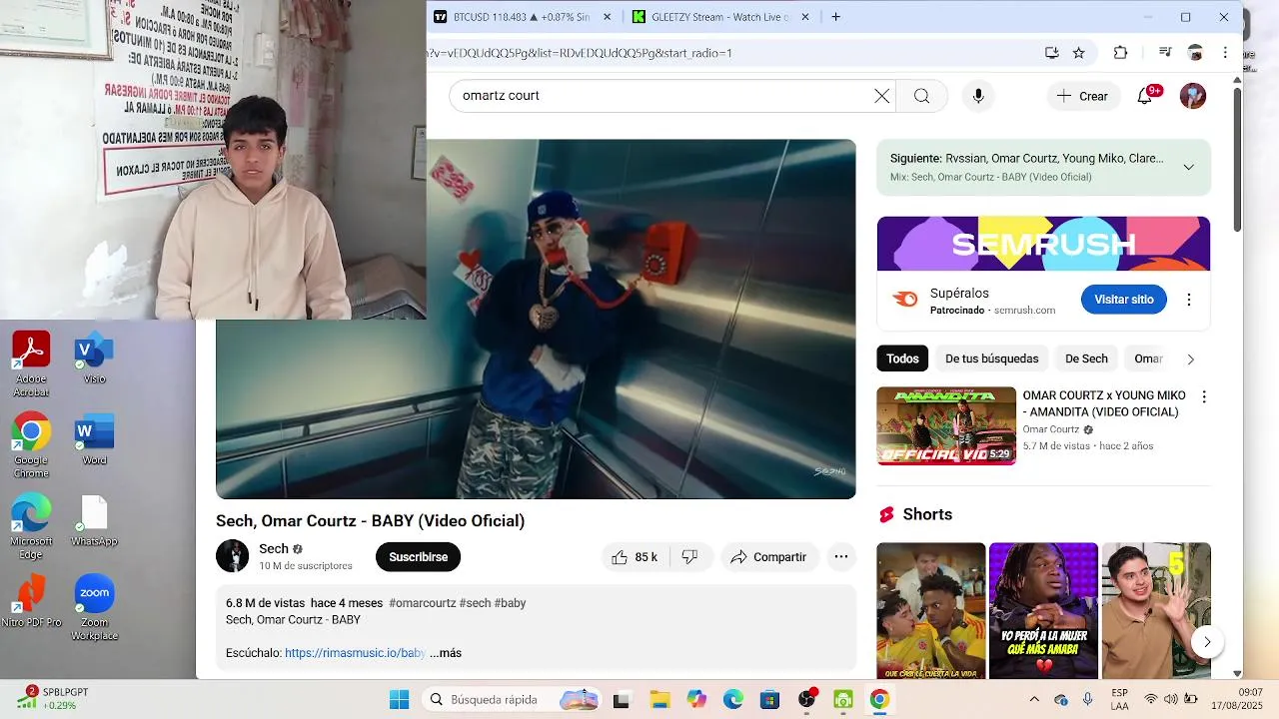The width and height of the screenshot is (1279, 719).
Task: Open the Visio desktop shortcut
Action: [94, 358]
